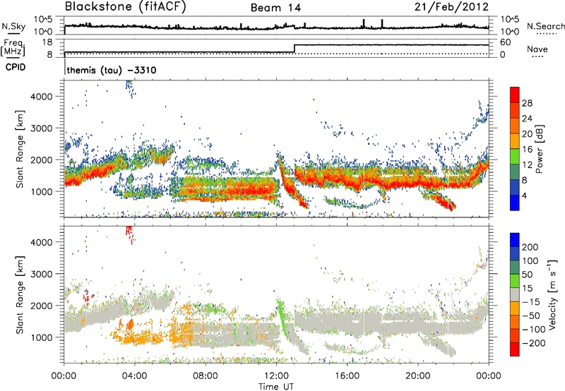Click the Velocity colorbar value '-15'
This screenshot has width=565, height=391.
[x=531, y=301]
